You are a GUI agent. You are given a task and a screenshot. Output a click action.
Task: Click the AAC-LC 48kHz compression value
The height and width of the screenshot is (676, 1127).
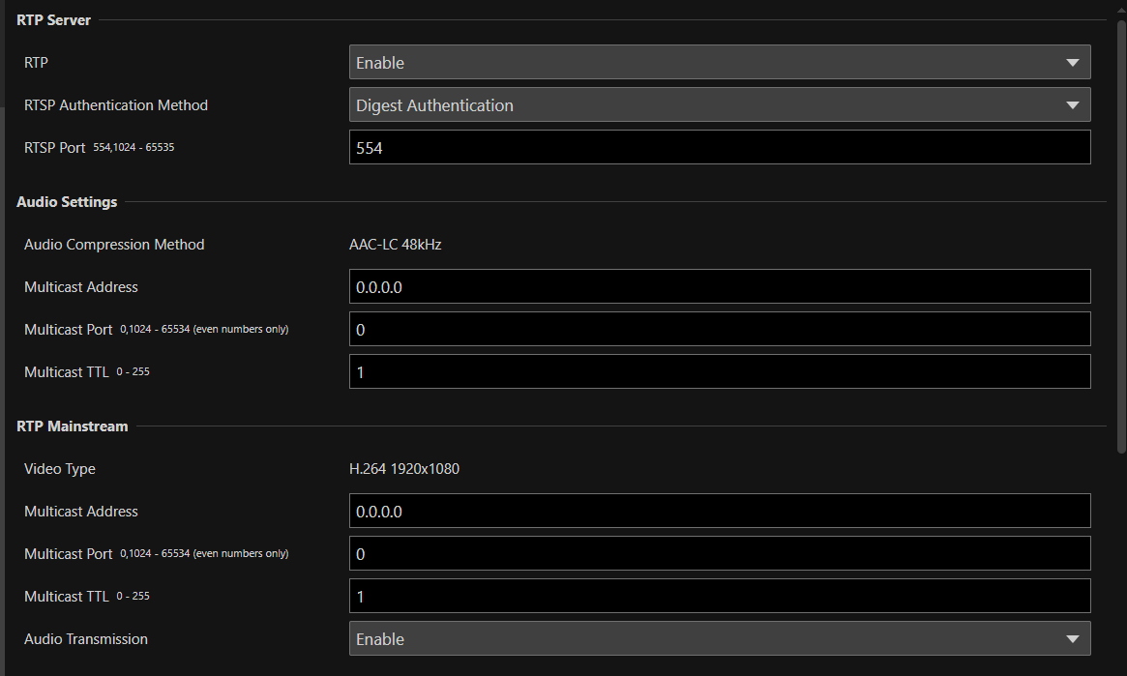point(395,244)
